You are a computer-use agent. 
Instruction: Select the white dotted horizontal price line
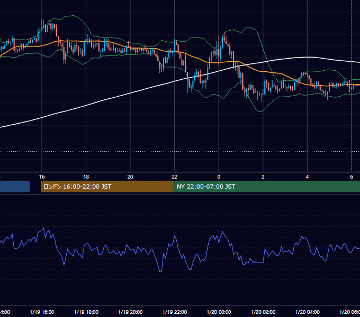[x=180, y=152]
